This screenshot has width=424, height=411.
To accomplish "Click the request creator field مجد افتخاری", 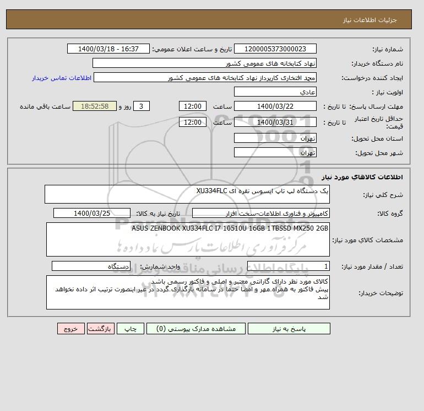I will pos(205,77).
